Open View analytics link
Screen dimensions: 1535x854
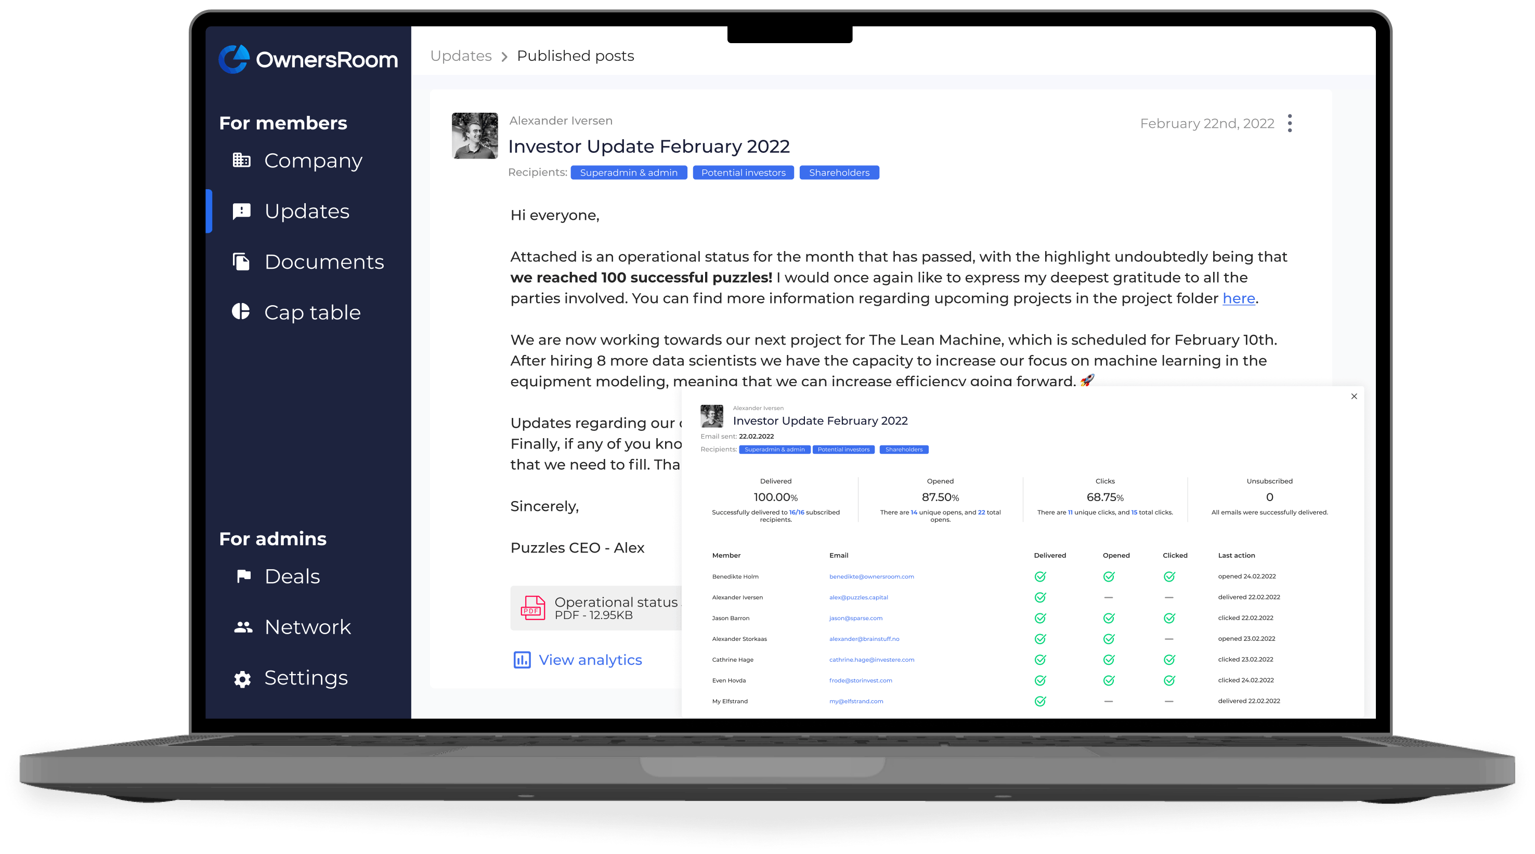(590, 660)
